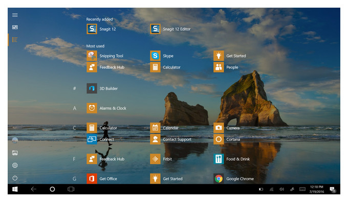
Task: Open Calculator in Most used list
Action: click(165, 67)
